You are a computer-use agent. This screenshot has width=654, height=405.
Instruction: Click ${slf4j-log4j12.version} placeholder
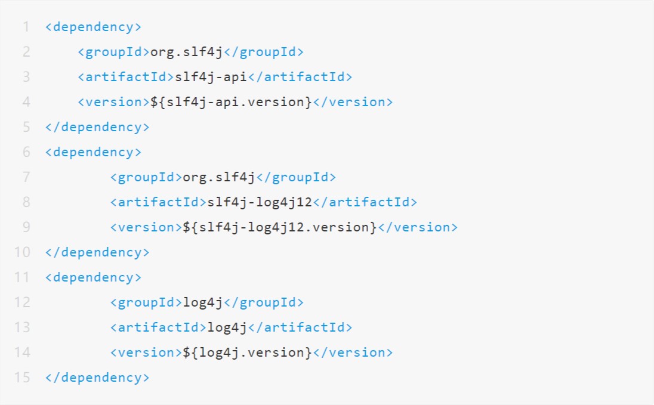(x=280, y=227)
